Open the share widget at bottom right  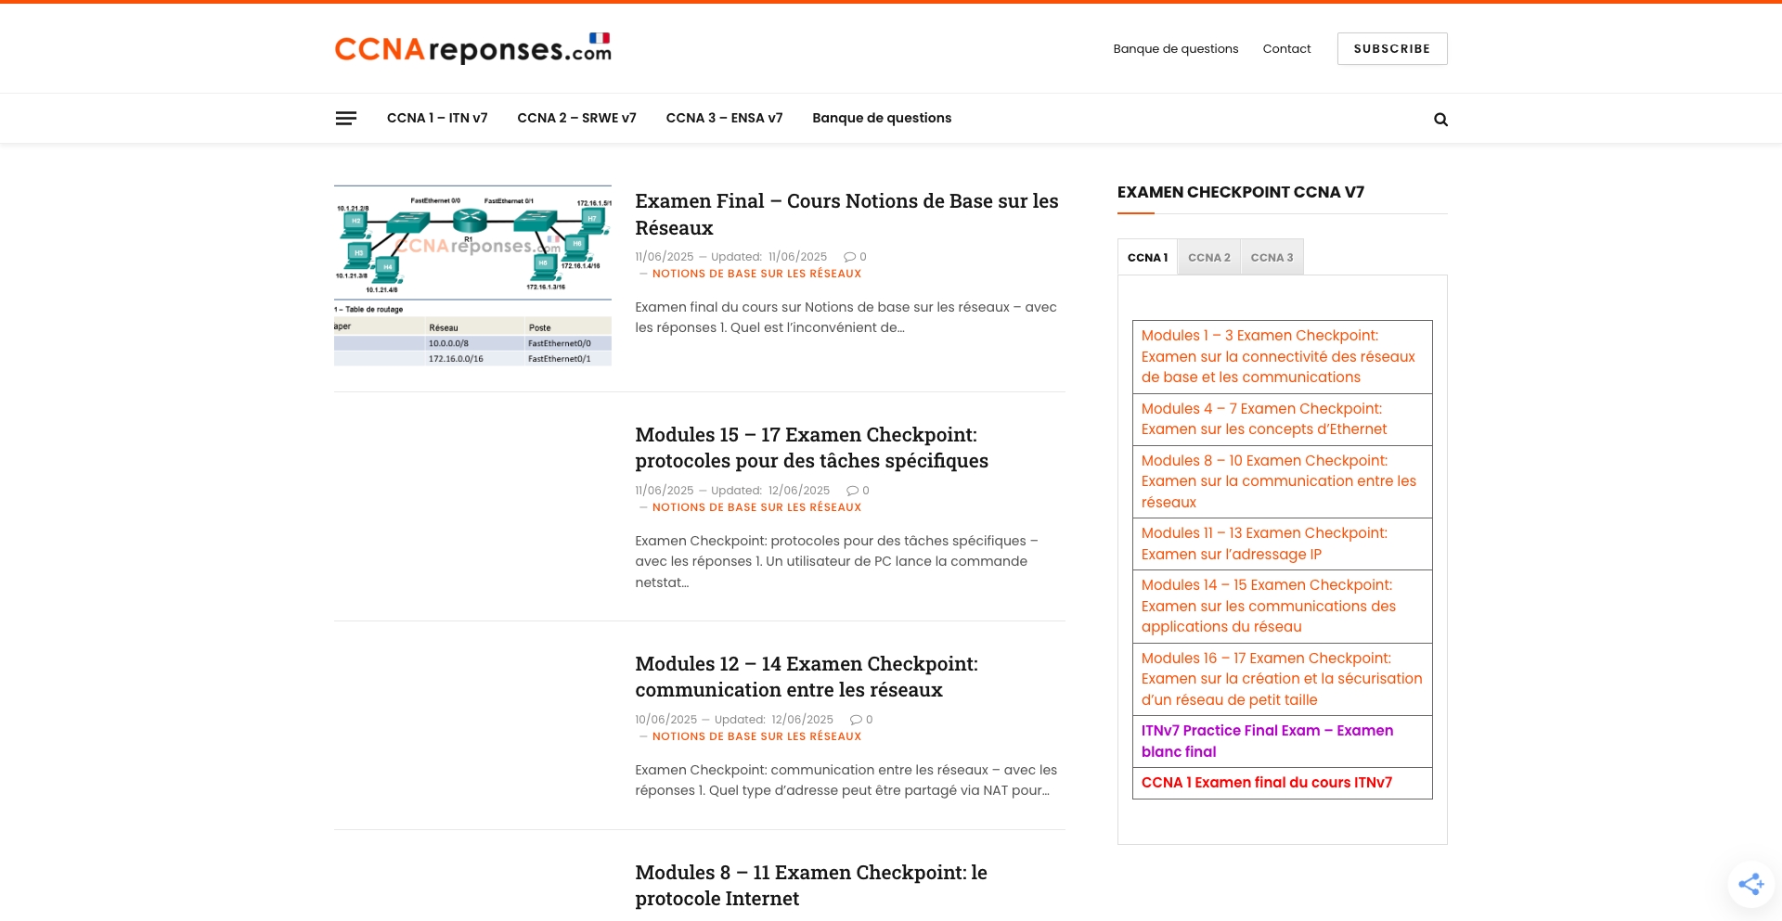[1750, 884]
